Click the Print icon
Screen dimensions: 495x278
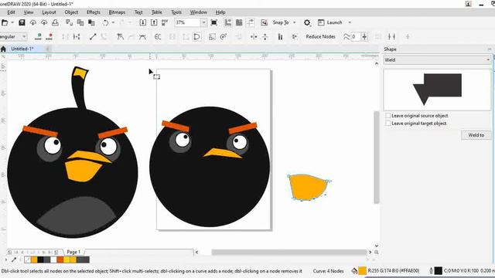(55, 22)
